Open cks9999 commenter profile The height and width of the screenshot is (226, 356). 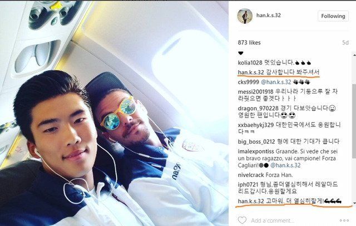pos(248,82)
